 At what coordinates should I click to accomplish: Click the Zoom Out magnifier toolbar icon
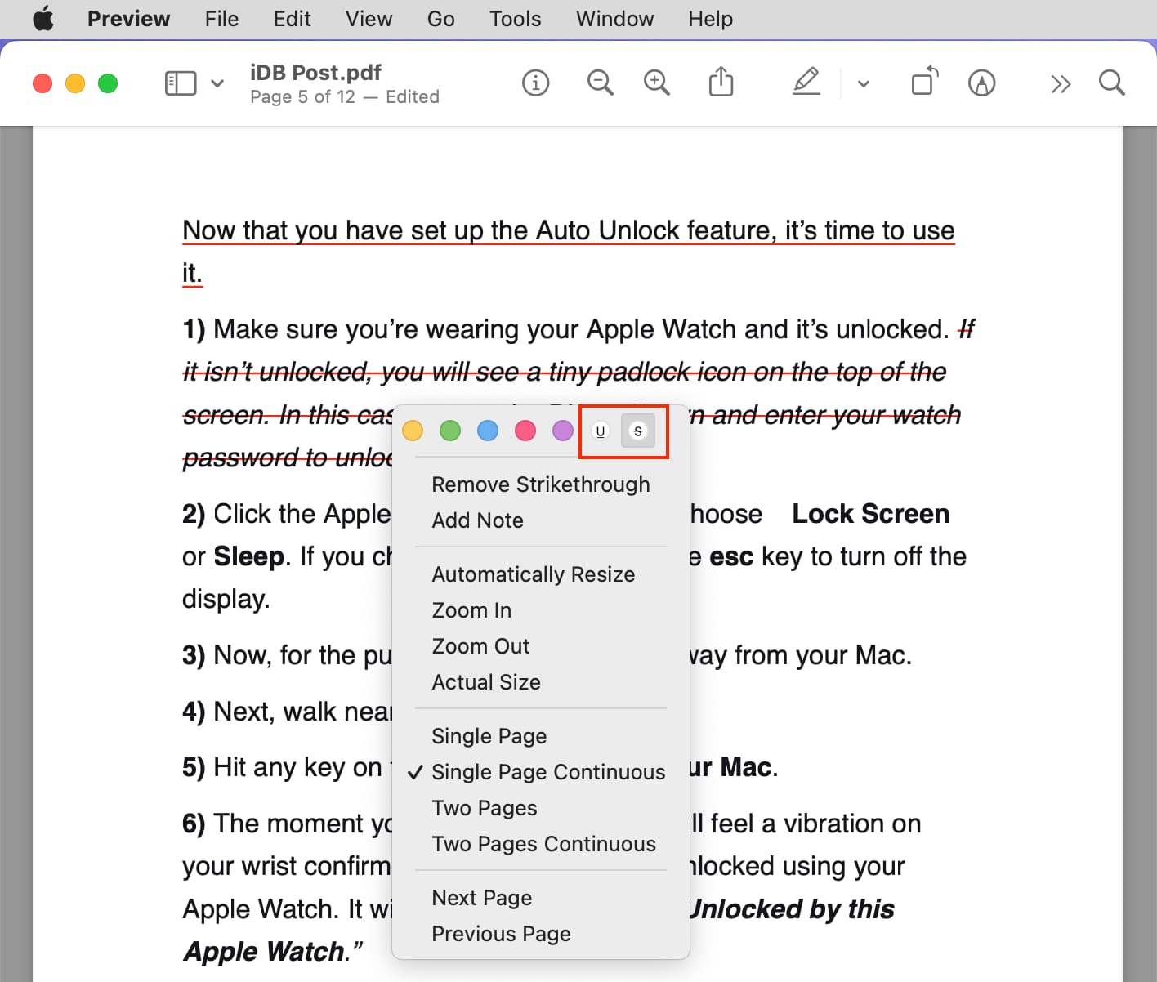coord(600,83)
